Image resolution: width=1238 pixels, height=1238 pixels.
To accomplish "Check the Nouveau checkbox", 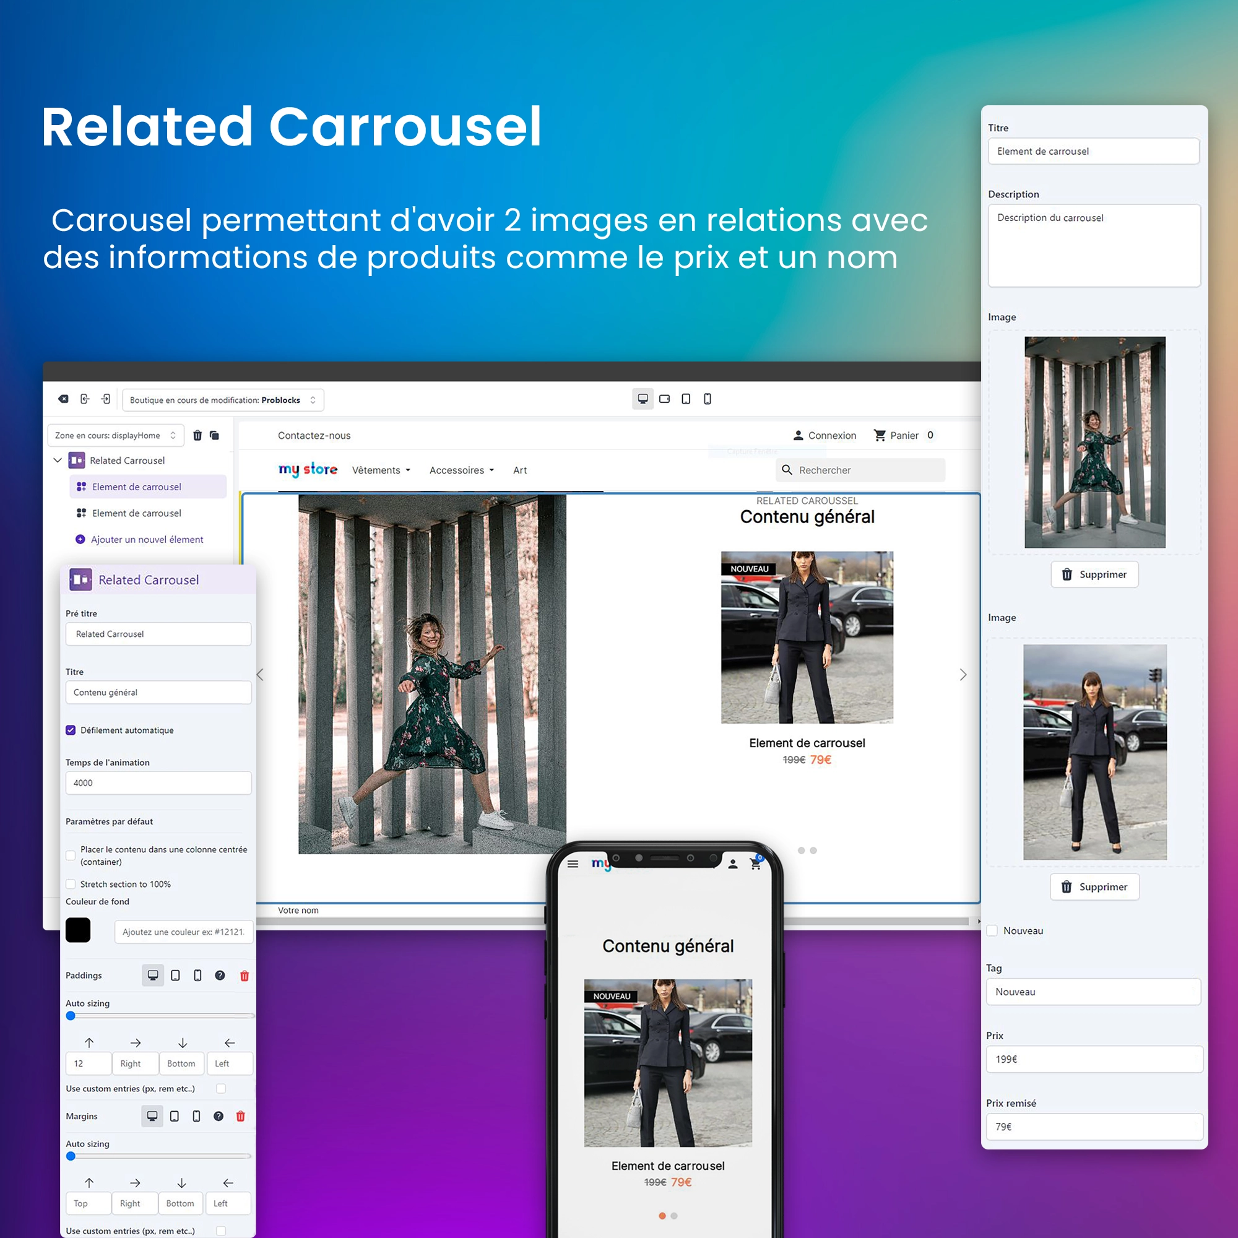I will click(x=992, y=930).
